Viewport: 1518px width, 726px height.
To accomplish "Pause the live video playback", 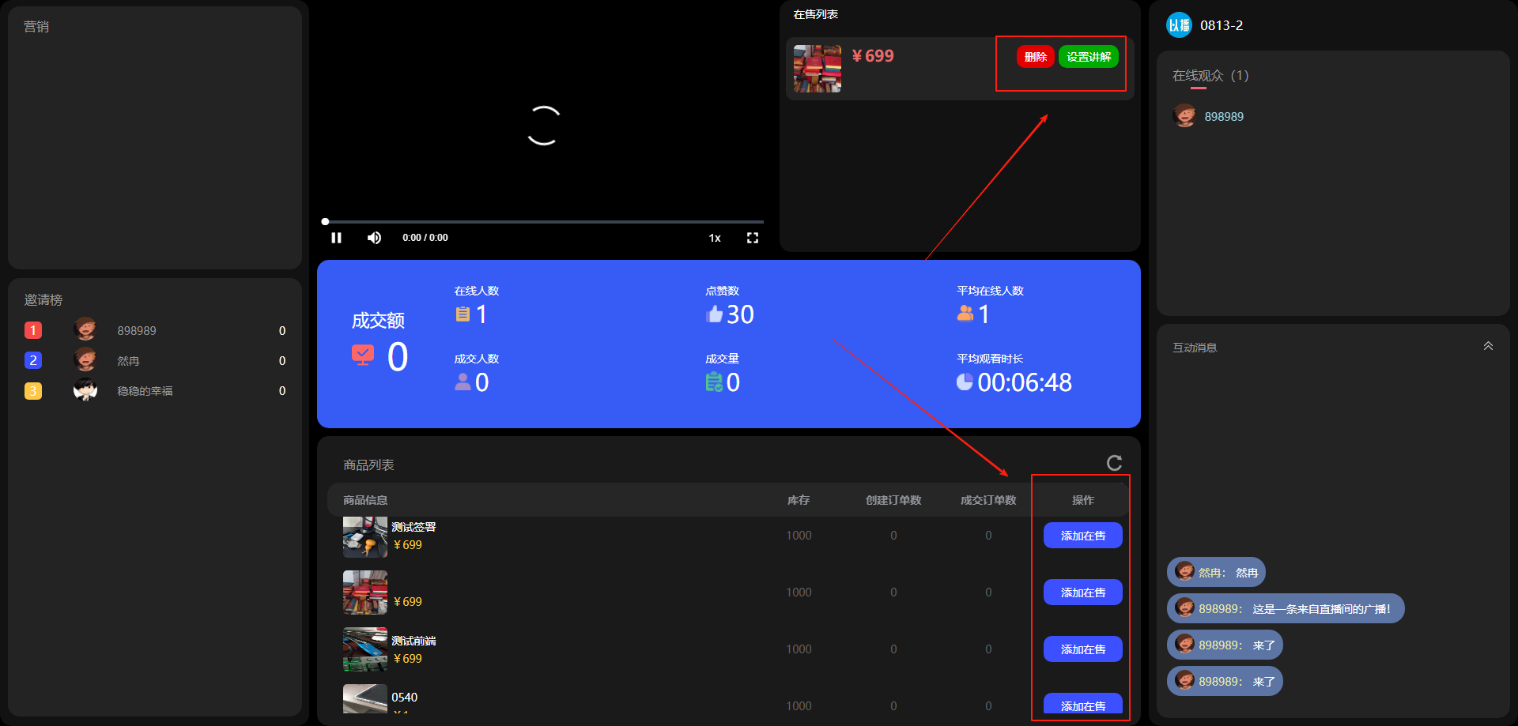I will (x=336, y=238).
